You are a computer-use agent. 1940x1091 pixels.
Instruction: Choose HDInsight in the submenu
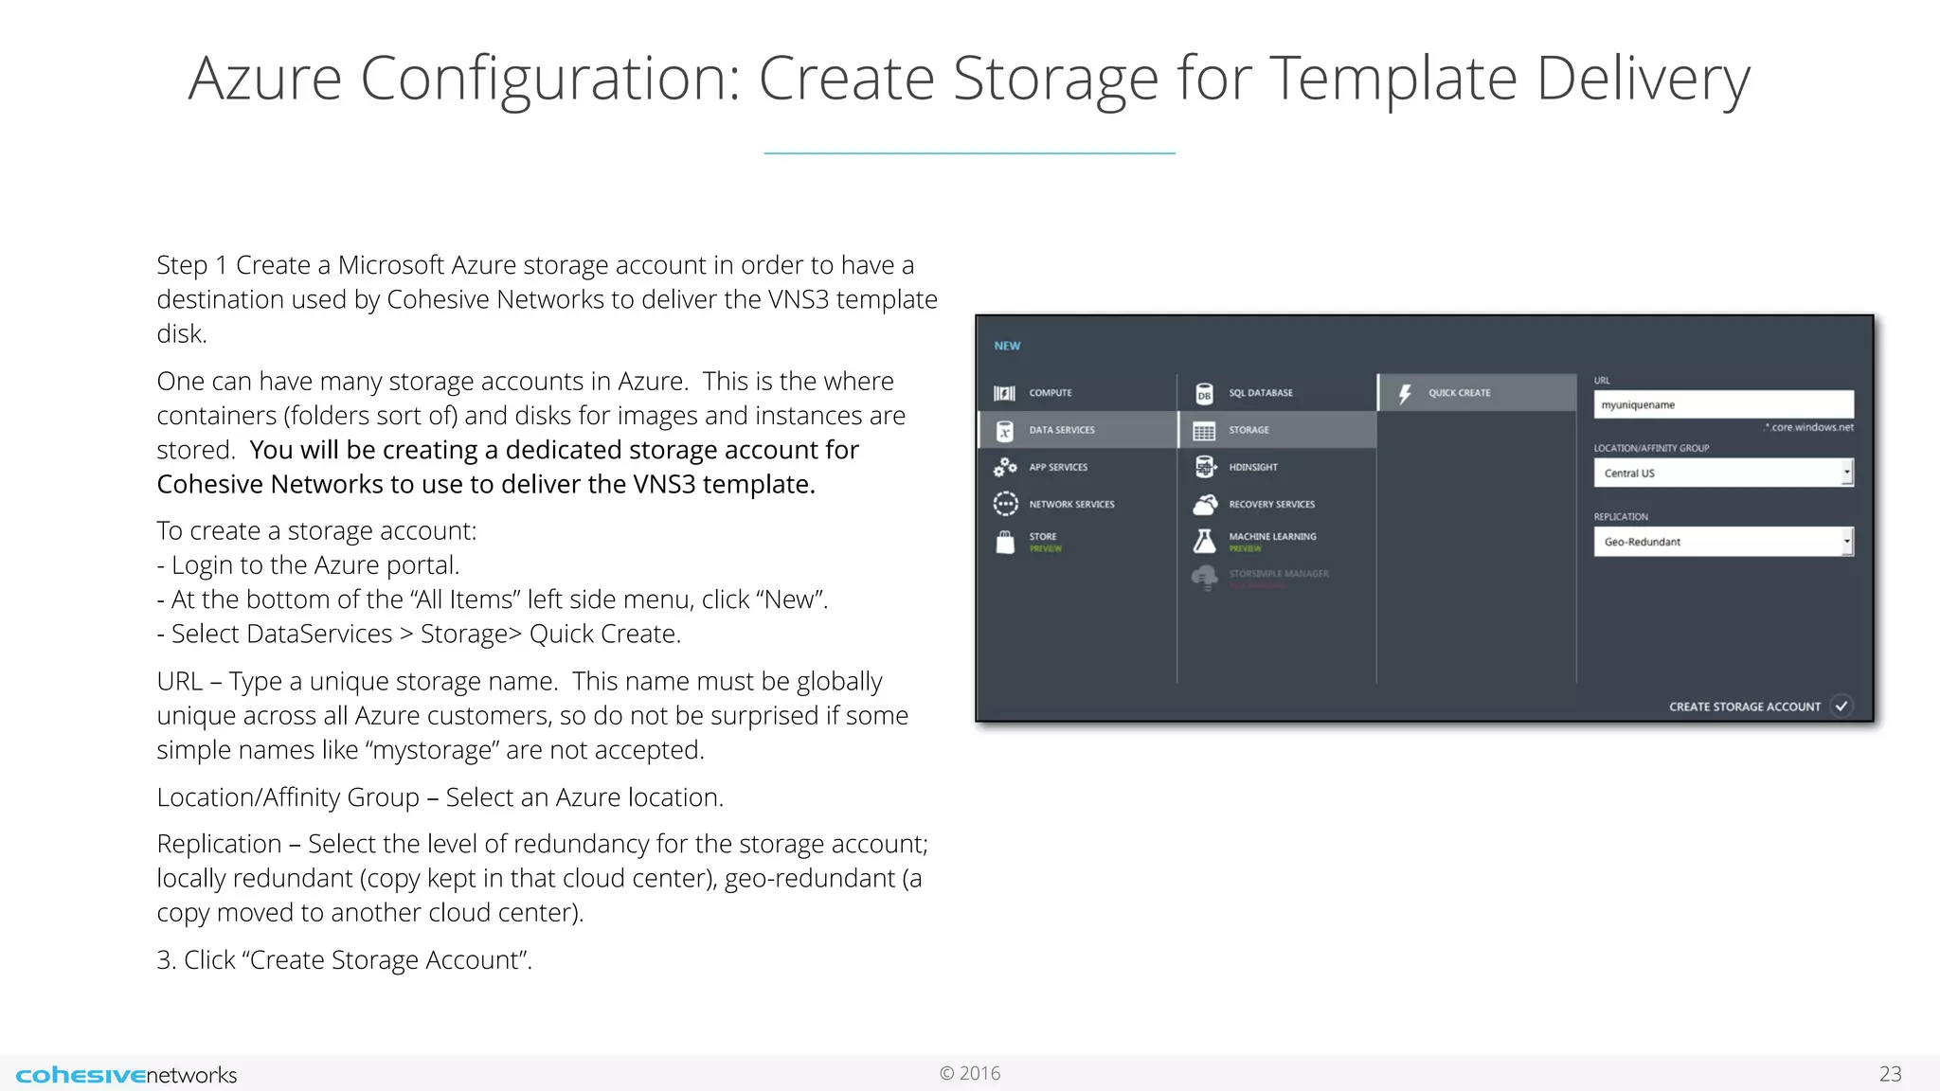(x=1277, y=467)
